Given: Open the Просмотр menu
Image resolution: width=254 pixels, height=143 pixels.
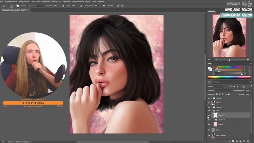Looking at the screenshot, I should click(x=67, y=2).
